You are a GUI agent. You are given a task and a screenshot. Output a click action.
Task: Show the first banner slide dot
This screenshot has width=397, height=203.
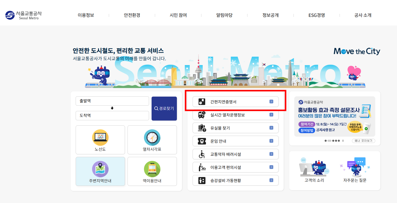coord(326,141)
